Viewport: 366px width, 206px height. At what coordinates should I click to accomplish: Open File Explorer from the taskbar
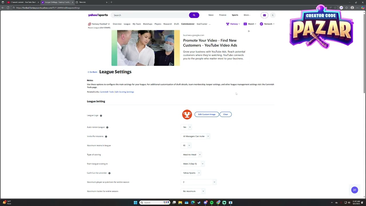[180, 203]
